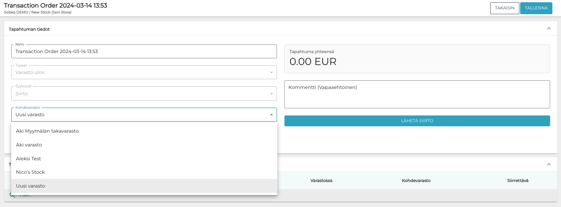Open the Syykoodi dropdown arrow
The image size is (561, 207).
pos(271,93)
